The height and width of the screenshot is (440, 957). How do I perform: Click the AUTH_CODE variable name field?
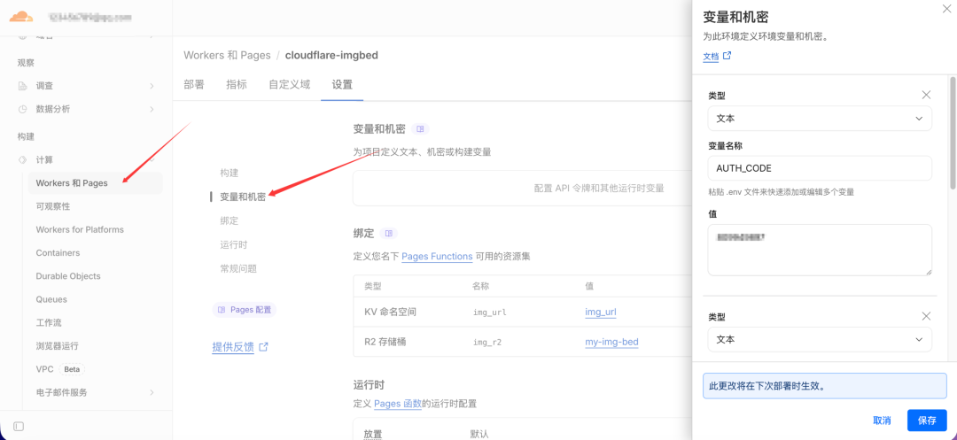tap(820, 168)
